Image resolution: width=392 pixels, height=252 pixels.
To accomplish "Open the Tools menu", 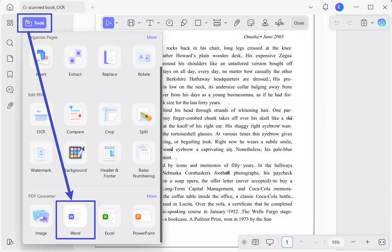I will click(x=35, y=23).
